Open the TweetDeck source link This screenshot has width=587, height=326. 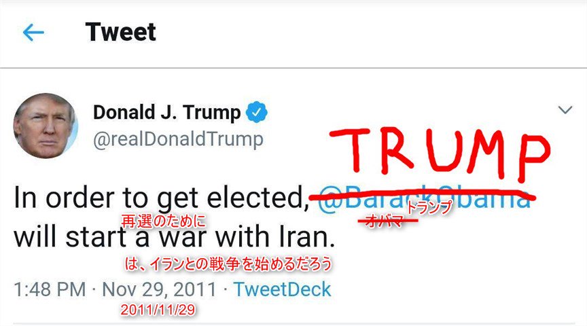point(282,289)
